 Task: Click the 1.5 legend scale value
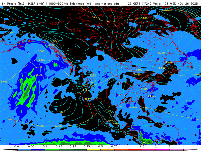[142, 146]
